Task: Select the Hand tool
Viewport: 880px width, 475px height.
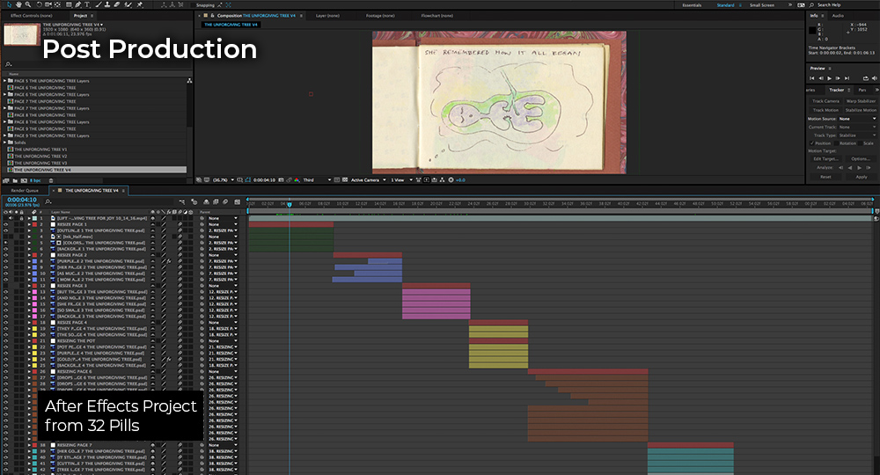Action: tap(18, 4)
